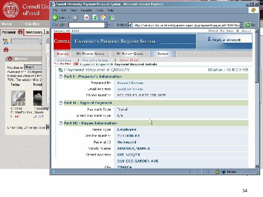This screenshot has height=197, width=263.
Task: Click the Internet zone globe icon
Action: click(x=224, y=172)
